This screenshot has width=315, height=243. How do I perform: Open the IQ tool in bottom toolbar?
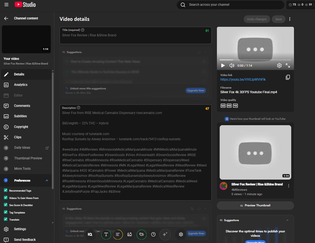[x=90, y=234]
